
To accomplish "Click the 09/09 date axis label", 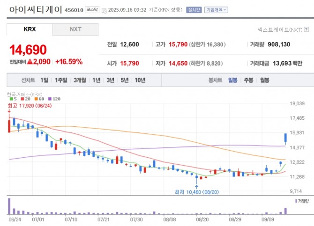I will click(268, 219).
